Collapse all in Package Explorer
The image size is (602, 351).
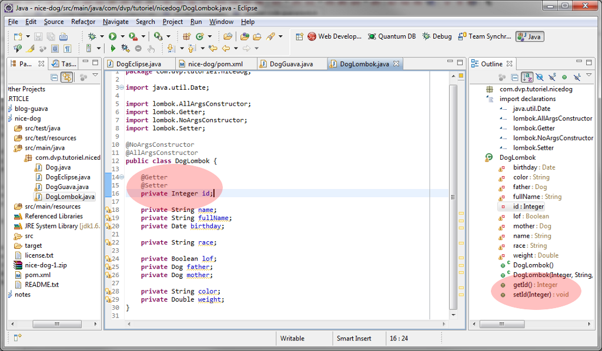(x=54, y=77)
